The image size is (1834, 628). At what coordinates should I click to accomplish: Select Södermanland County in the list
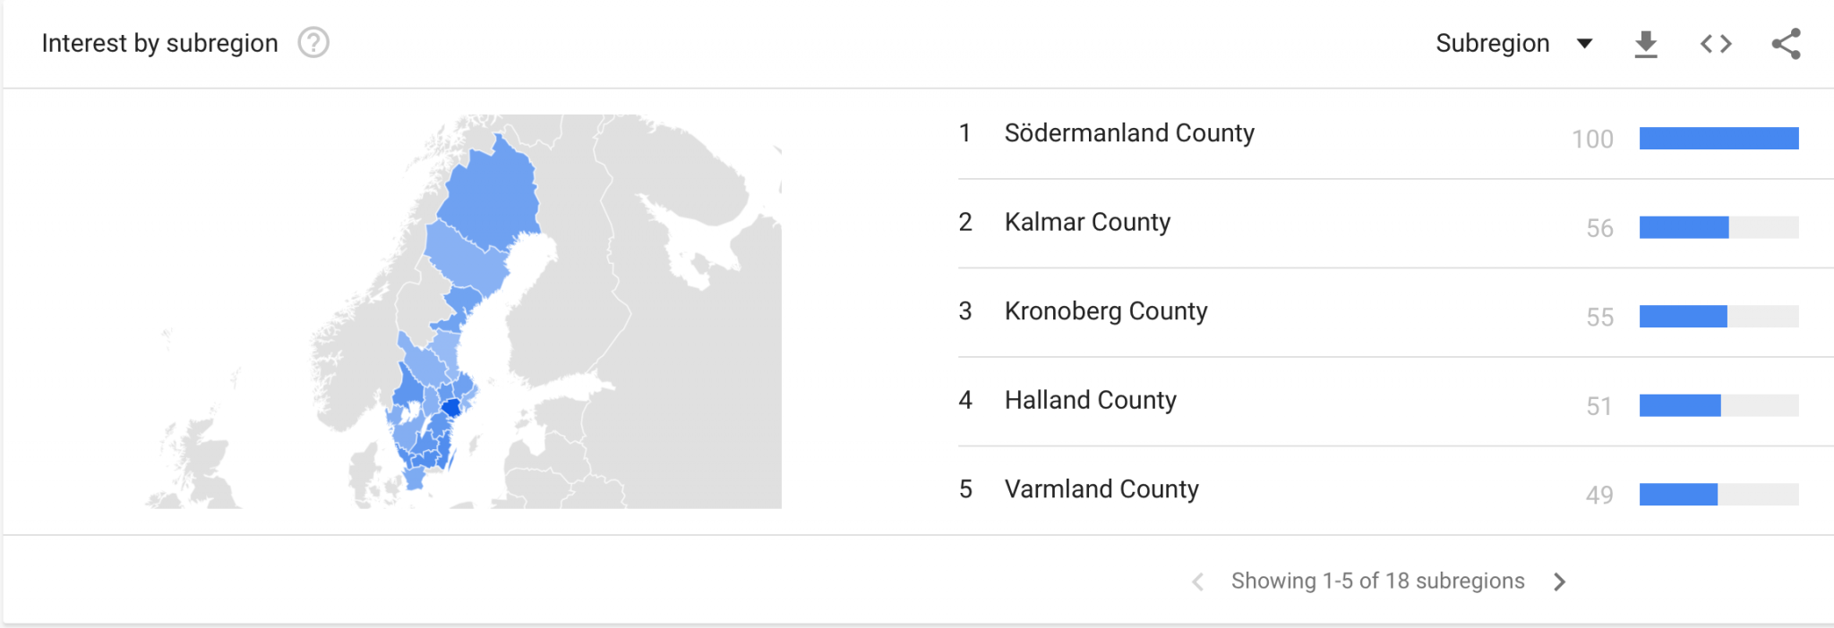pyautogui.click(x=1128, y=133)
